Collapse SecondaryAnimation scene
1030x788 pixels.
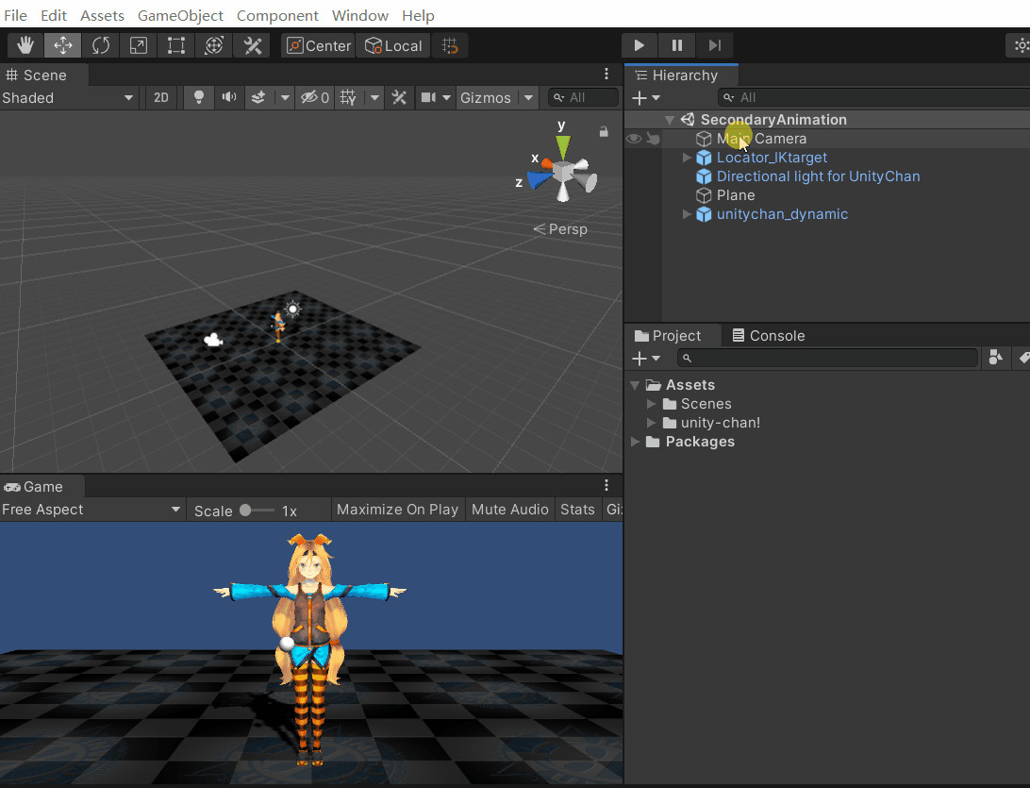tap(670, 120)
